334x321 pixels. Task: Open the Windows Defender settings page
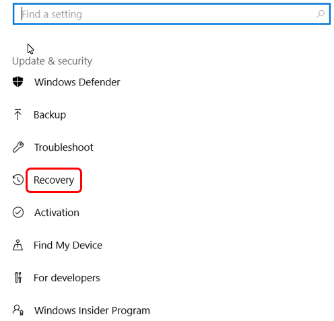(x=77, y=82)
